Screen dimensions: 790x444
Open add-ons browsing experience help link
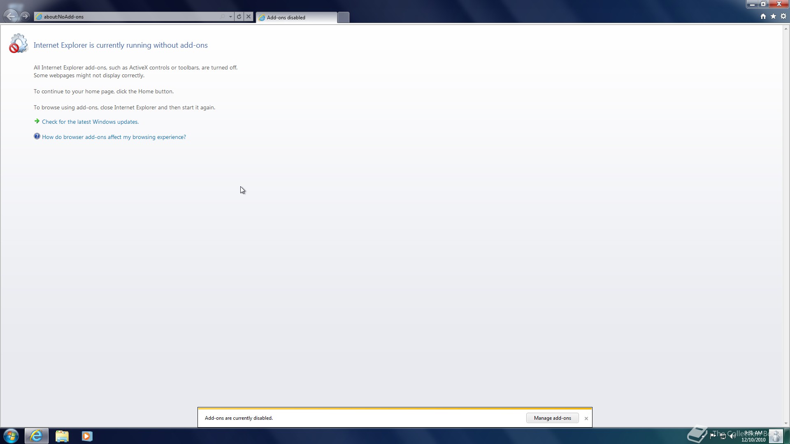(114, 137)
